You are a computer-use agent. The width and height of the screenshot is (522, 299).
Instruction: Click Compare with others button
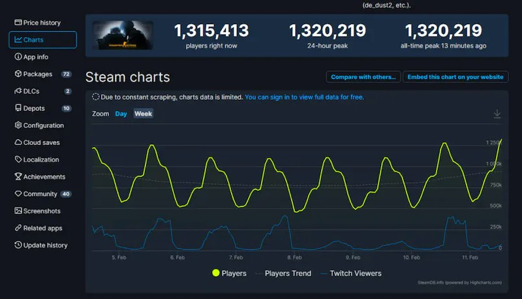[363, 77]
